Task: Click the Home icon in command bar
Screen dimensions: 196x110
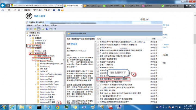Action: [2, 10]
